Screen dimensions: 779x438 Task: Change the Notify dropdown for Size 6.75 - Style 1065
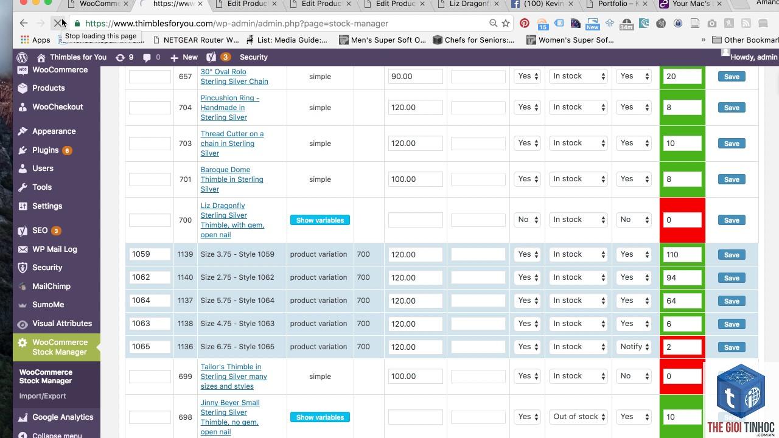coord(634,347)
